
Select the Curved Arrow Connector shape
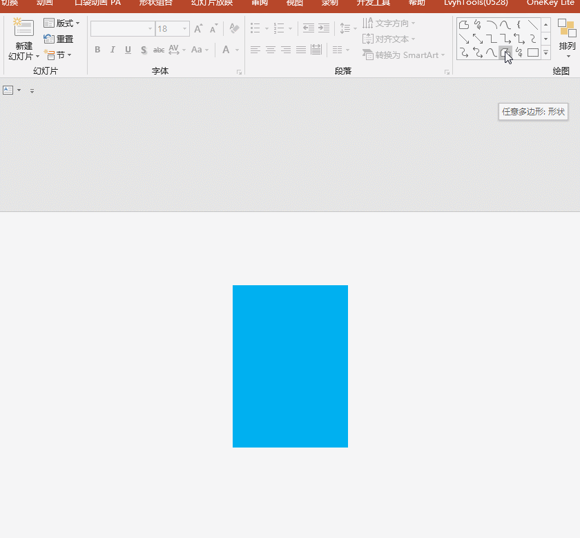464,53
